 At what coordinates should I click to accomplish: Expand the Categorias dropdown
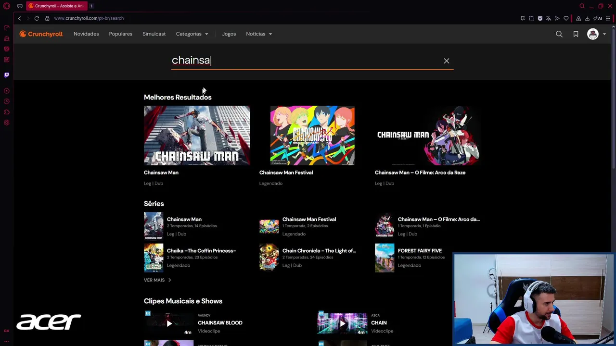(192, 34)
